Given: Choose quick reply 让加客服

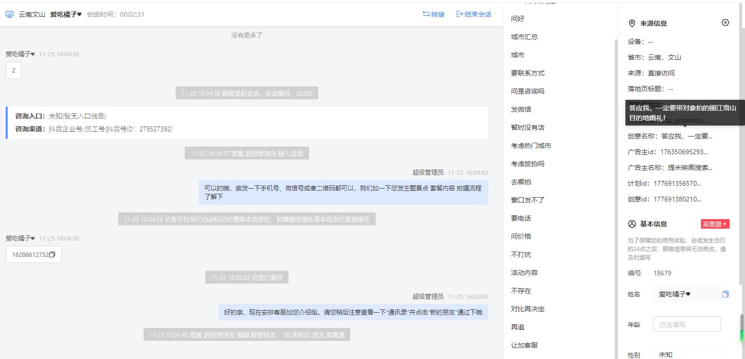Looking at the screenshot, I should click(x=524, y=345).
